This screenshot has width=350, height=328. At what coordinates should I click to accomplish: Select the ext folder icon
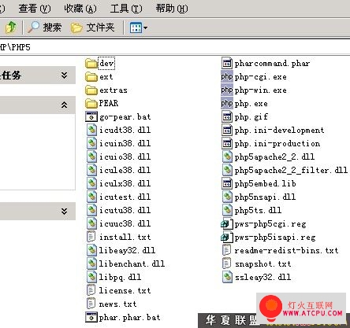coord(91,76)
